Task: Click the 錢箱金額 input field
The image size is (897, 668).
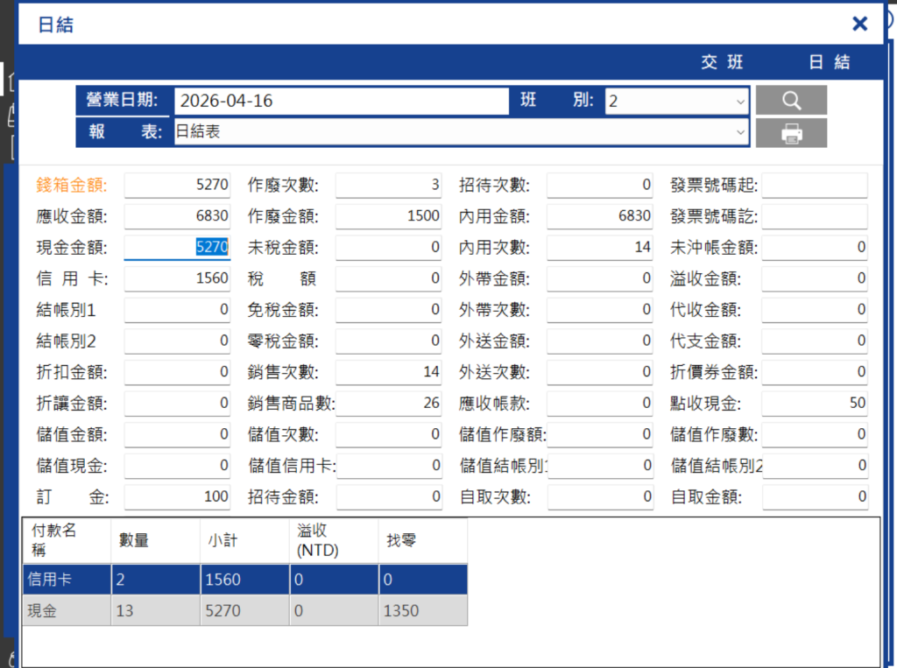Action: coord(177,185)
